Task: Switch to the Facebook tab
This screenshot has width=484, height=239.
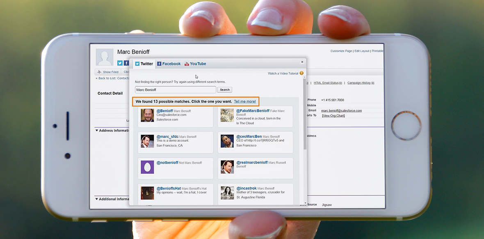Action: tap(169, 64)
